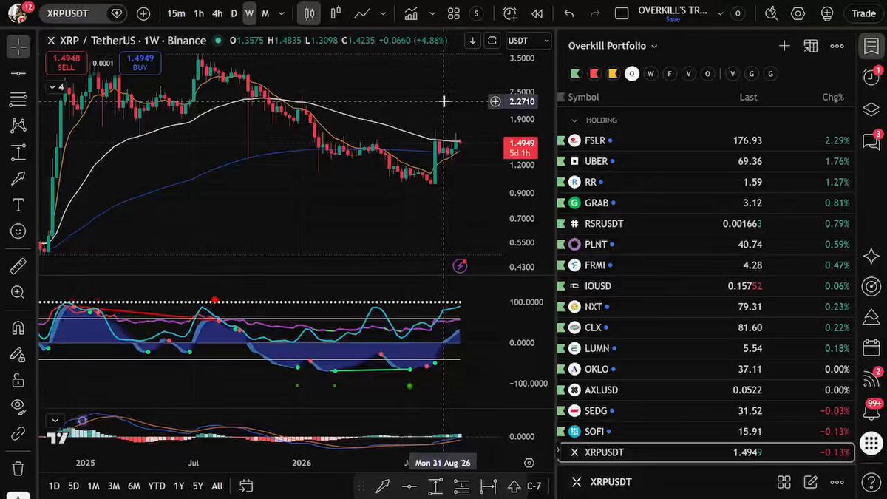Viewport: 887px width, 499px height.
Task: Expand the legend arrow labeled 4
Action: point(56,87)
